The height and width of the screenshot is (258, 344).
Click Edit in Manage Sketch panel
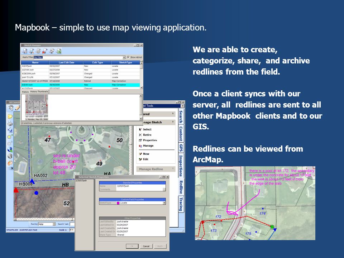pos(144,159)
